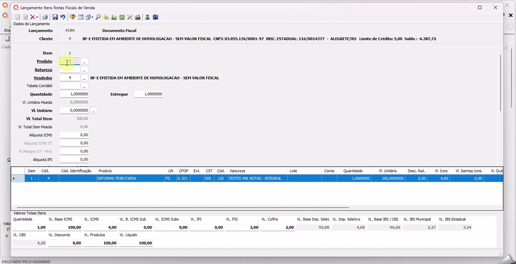
Task: Open Natureza lookup ellipsis button
Action: 84,70
